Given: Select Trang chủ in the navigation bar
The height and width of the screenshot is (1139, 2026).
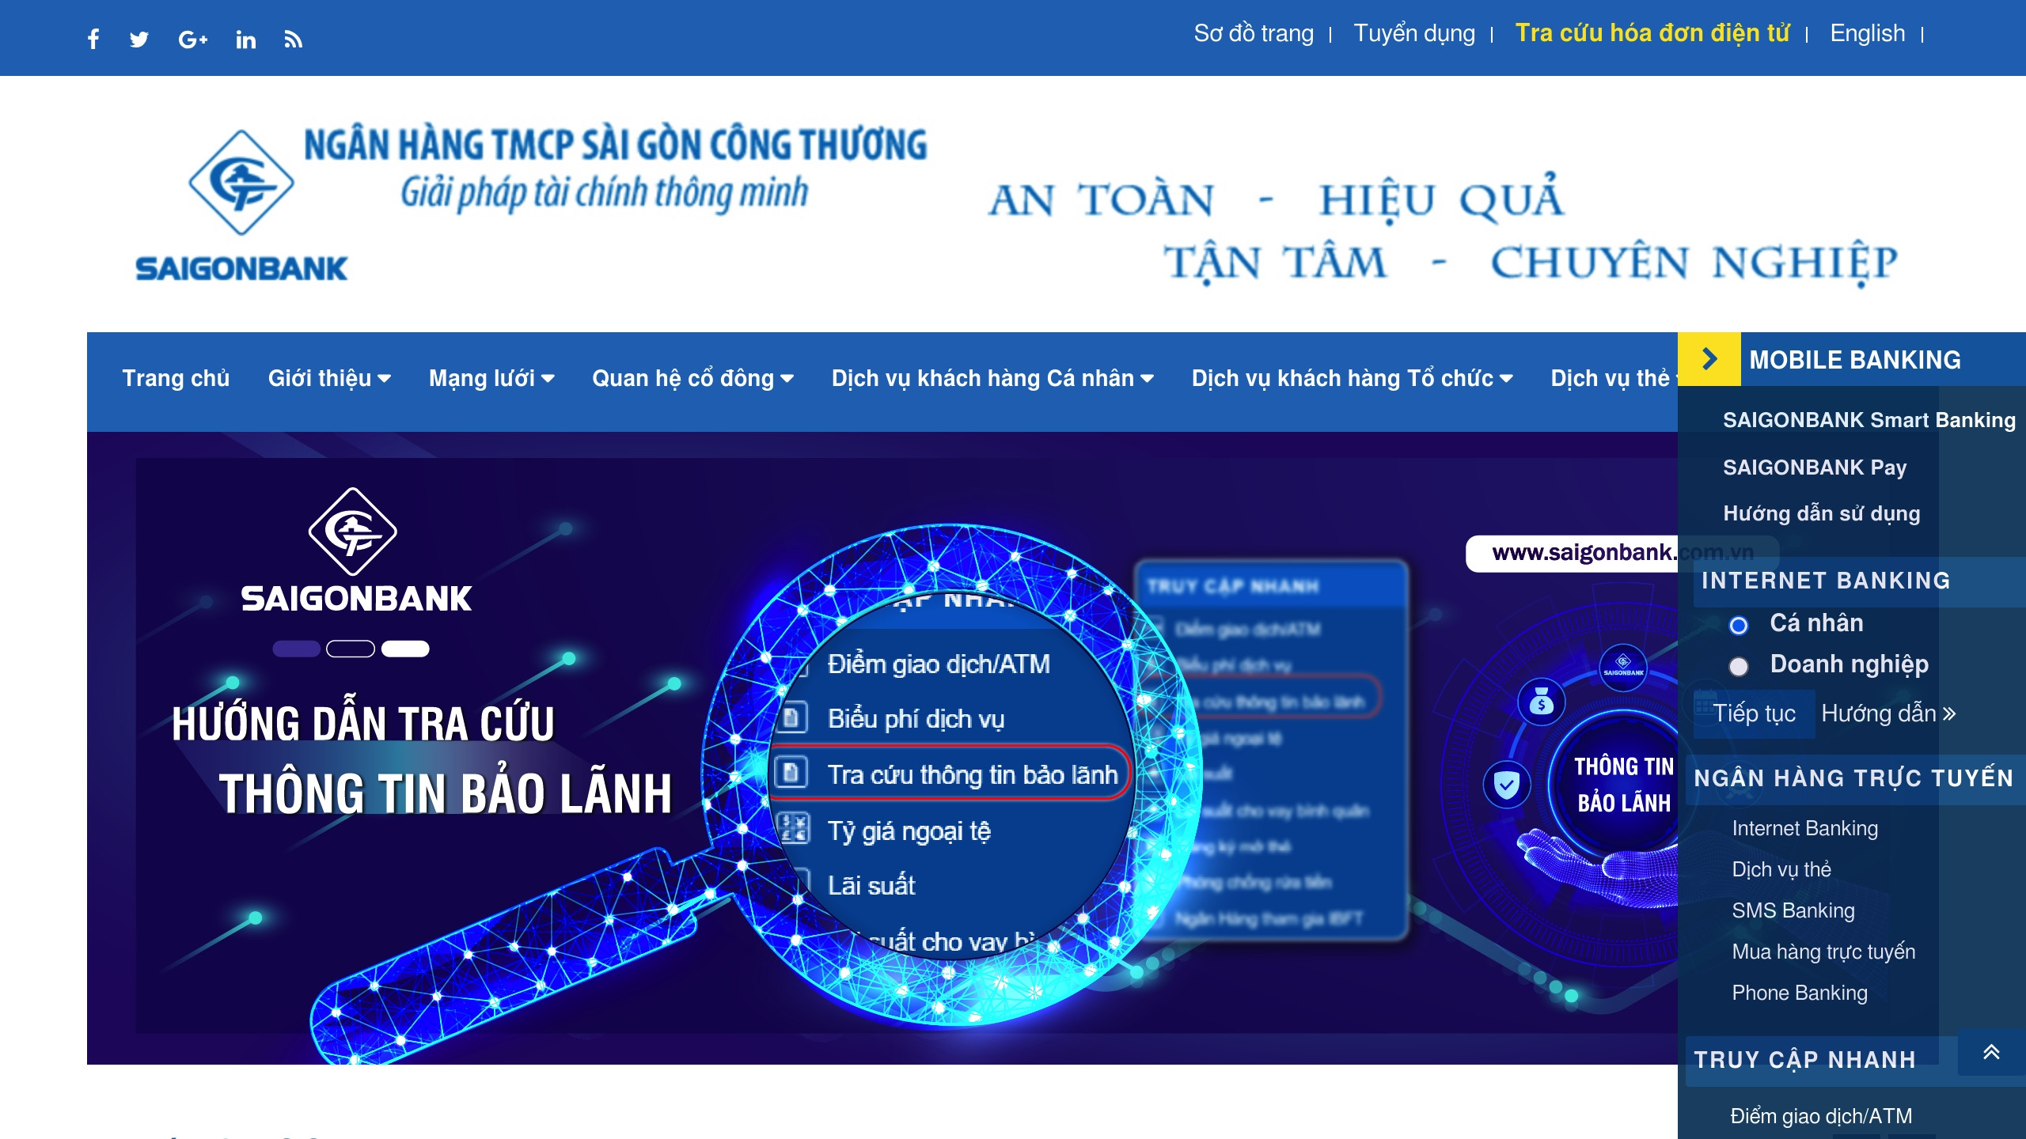Looking at the screenshot, I should [x=176, y=378].
